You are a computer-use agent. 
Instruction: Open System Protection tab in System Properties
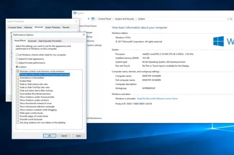[53, 27]
